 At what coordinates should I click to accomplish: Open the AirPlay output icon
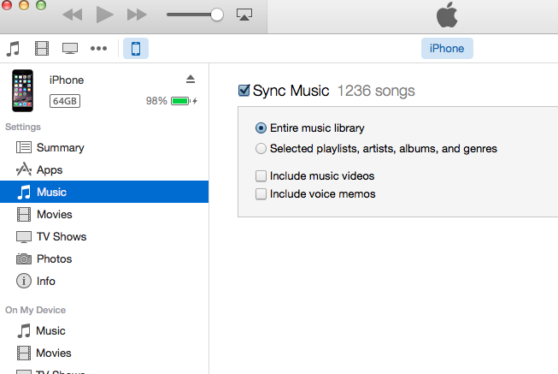pos(244,15)
